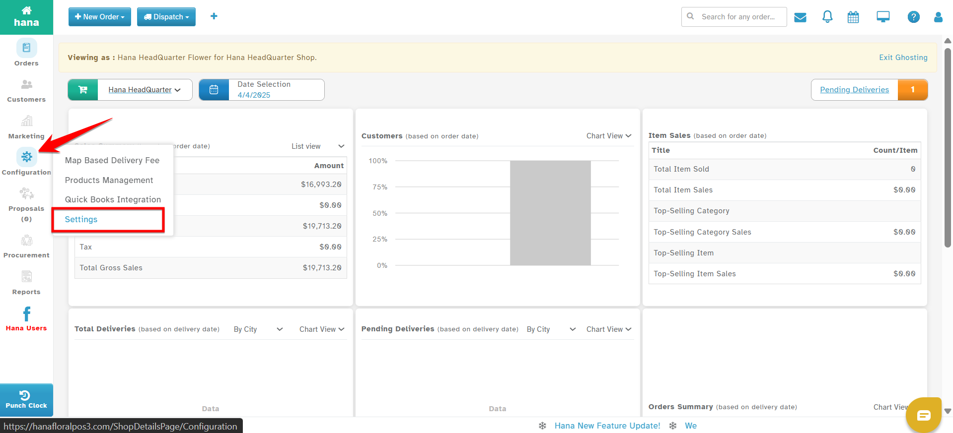This screenshot has height=433, width=953.
Task: Open Customers panel Chart View dropdown
Action: (x=609, y=136)
